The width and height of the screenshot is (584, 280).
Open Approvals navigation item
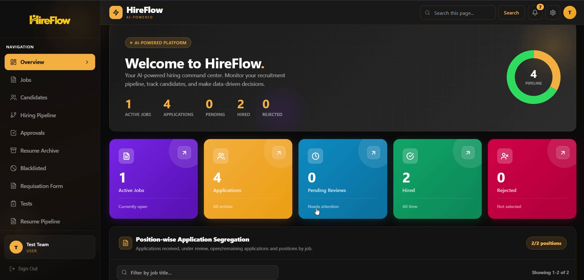pyautogui.click(x=50, y=133)
